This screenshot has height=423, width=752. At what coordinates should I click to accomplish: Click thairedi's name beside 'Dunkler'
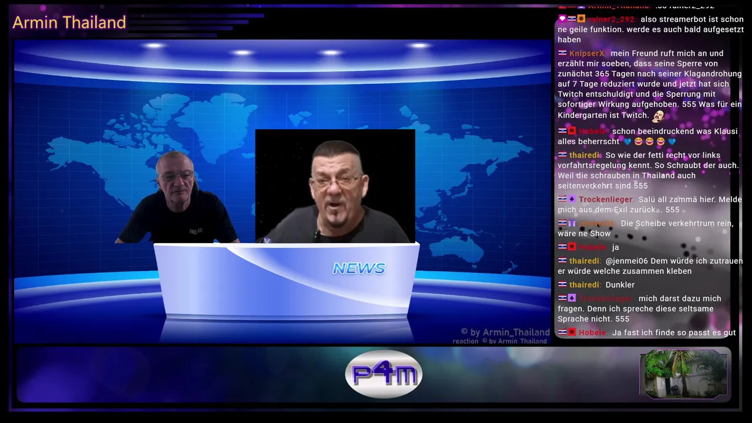point(585,285)
